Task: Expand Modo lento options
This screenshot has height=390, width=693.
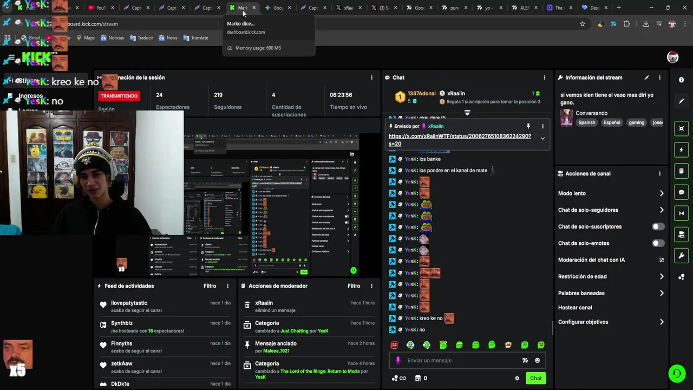Action: click(x=662, y=193)
